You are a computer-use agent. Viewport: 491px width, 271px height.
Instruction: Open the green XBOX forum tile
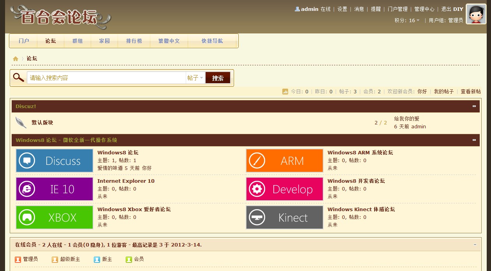click(x=55, y=217)
